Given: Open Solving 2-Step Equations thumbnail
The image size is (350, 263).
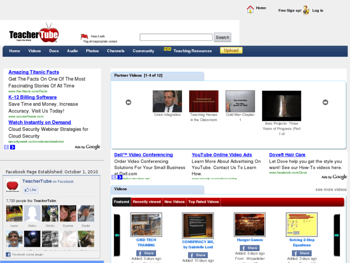Looking at the screenshot, I should point(301,225).
